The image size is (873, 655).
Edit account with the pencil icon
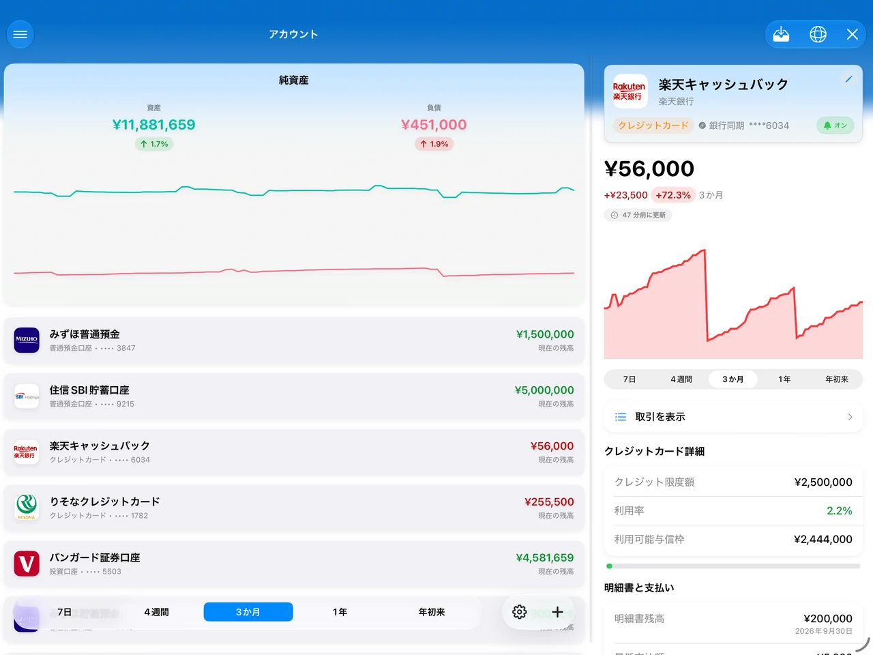[x=848, y=79]
